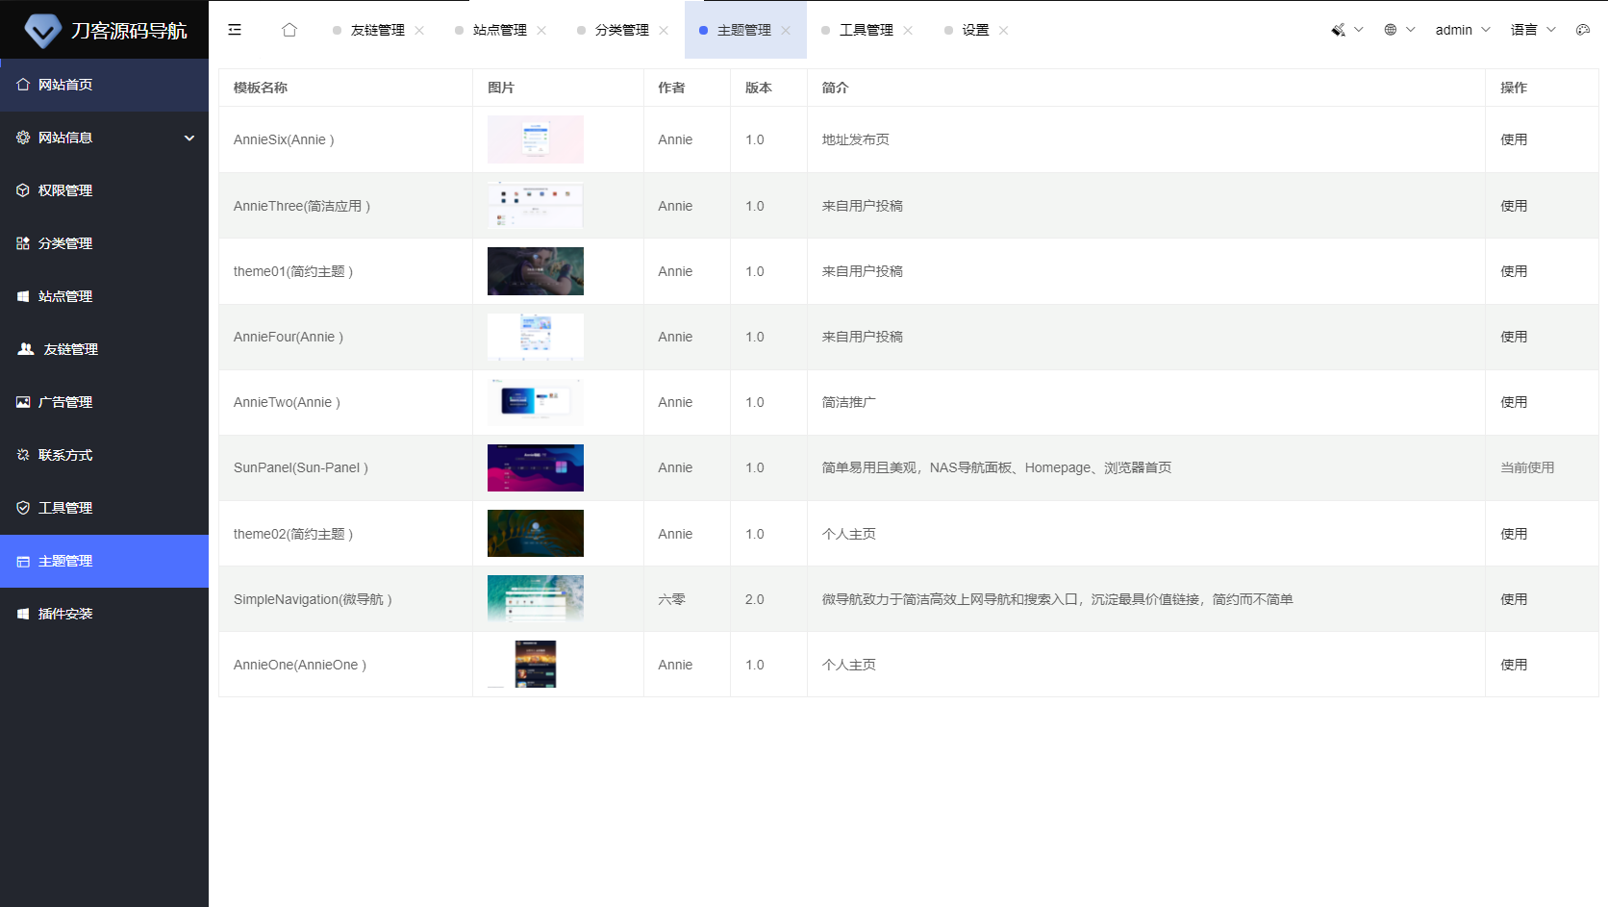Click the 友链管理 people icon in sidebar
The height and width of the screenshot is (907, 1608).
pyautogui.click(x=24, y=348)
